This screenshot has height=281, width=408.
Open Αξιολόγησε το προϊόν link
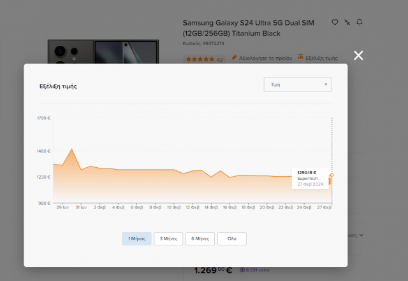(x=265, y=58)
